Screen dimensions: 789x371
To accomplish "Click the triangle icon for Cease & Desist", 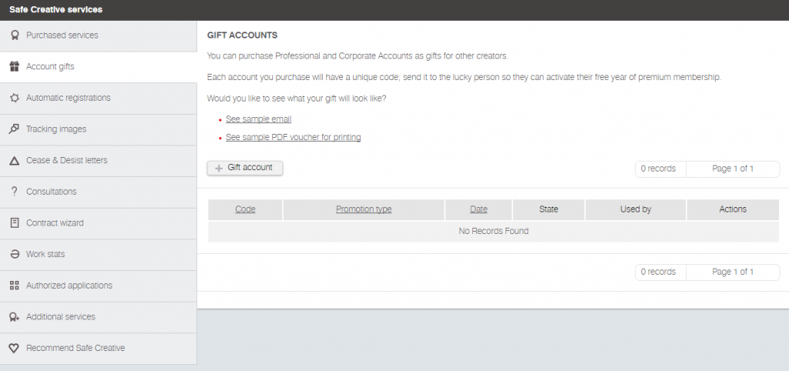I will 14,161.
